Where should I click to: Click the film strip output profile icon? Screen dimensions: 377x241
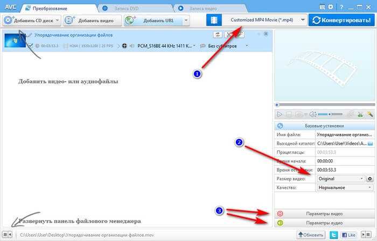[214, 20]
